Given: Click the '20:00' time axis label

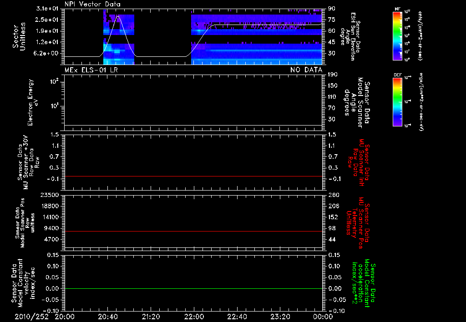Looking at the screenshot, I should click(64, 317).
